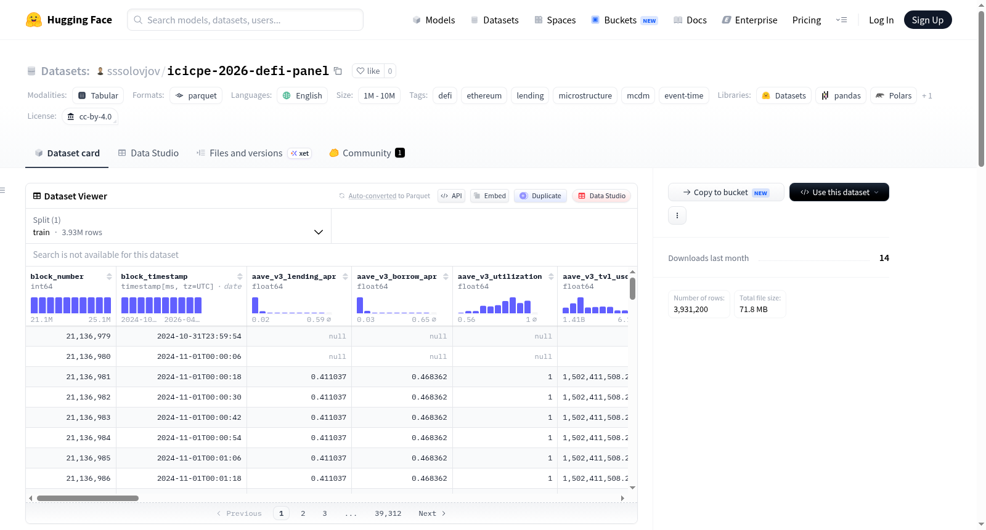Expand the Use this dataset dropdown
This screenshot has width=986, height=530.
click(839, 192)
